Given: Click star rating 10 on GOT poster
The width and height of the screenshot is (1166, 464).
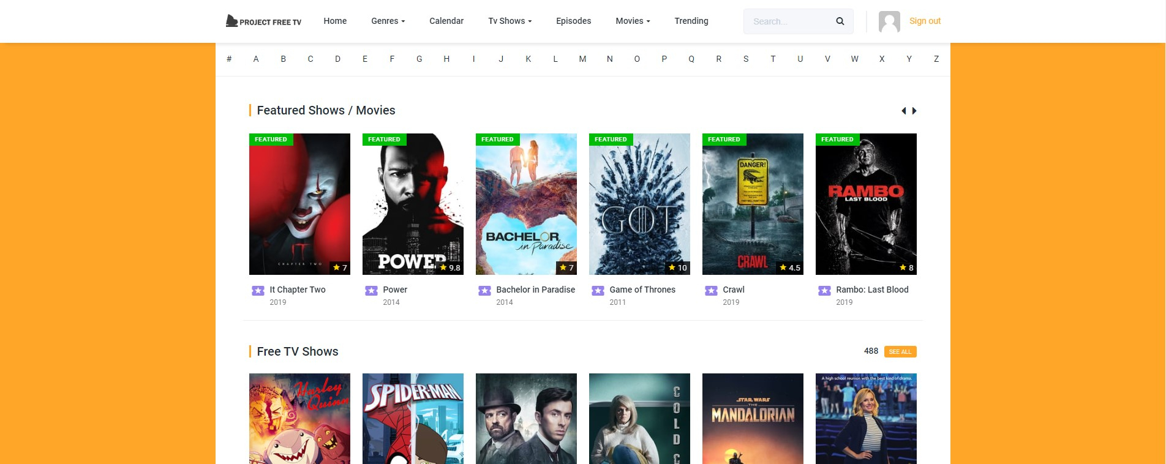Looking at the screenshot, I should click(x=678, y=268).
